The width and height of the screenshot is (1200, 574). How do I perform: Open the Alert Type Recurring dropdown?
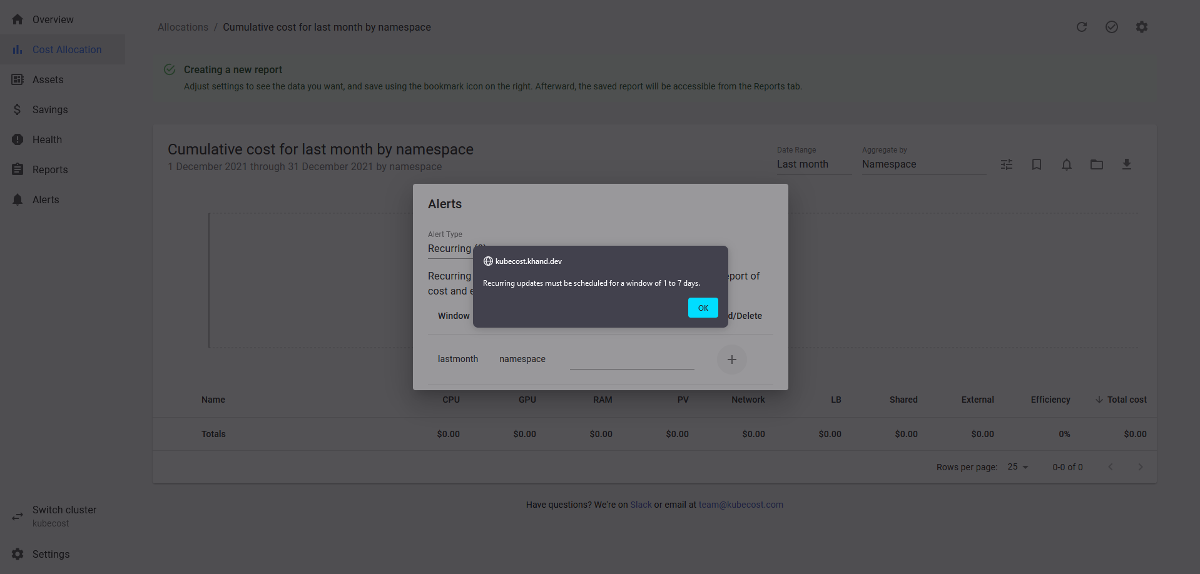click(450, 249)
